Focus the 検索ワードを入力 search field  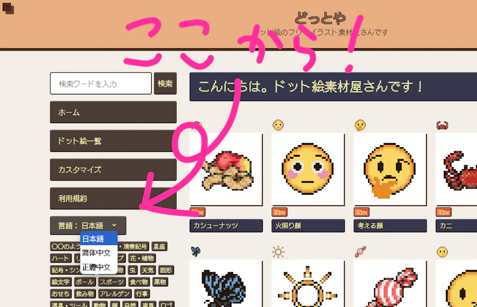(x=101, y=84)
